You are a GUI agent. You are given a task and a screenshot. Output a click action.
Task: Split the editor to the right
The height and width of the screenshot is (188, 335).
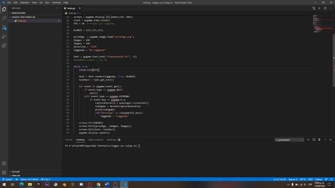(325, 8)
